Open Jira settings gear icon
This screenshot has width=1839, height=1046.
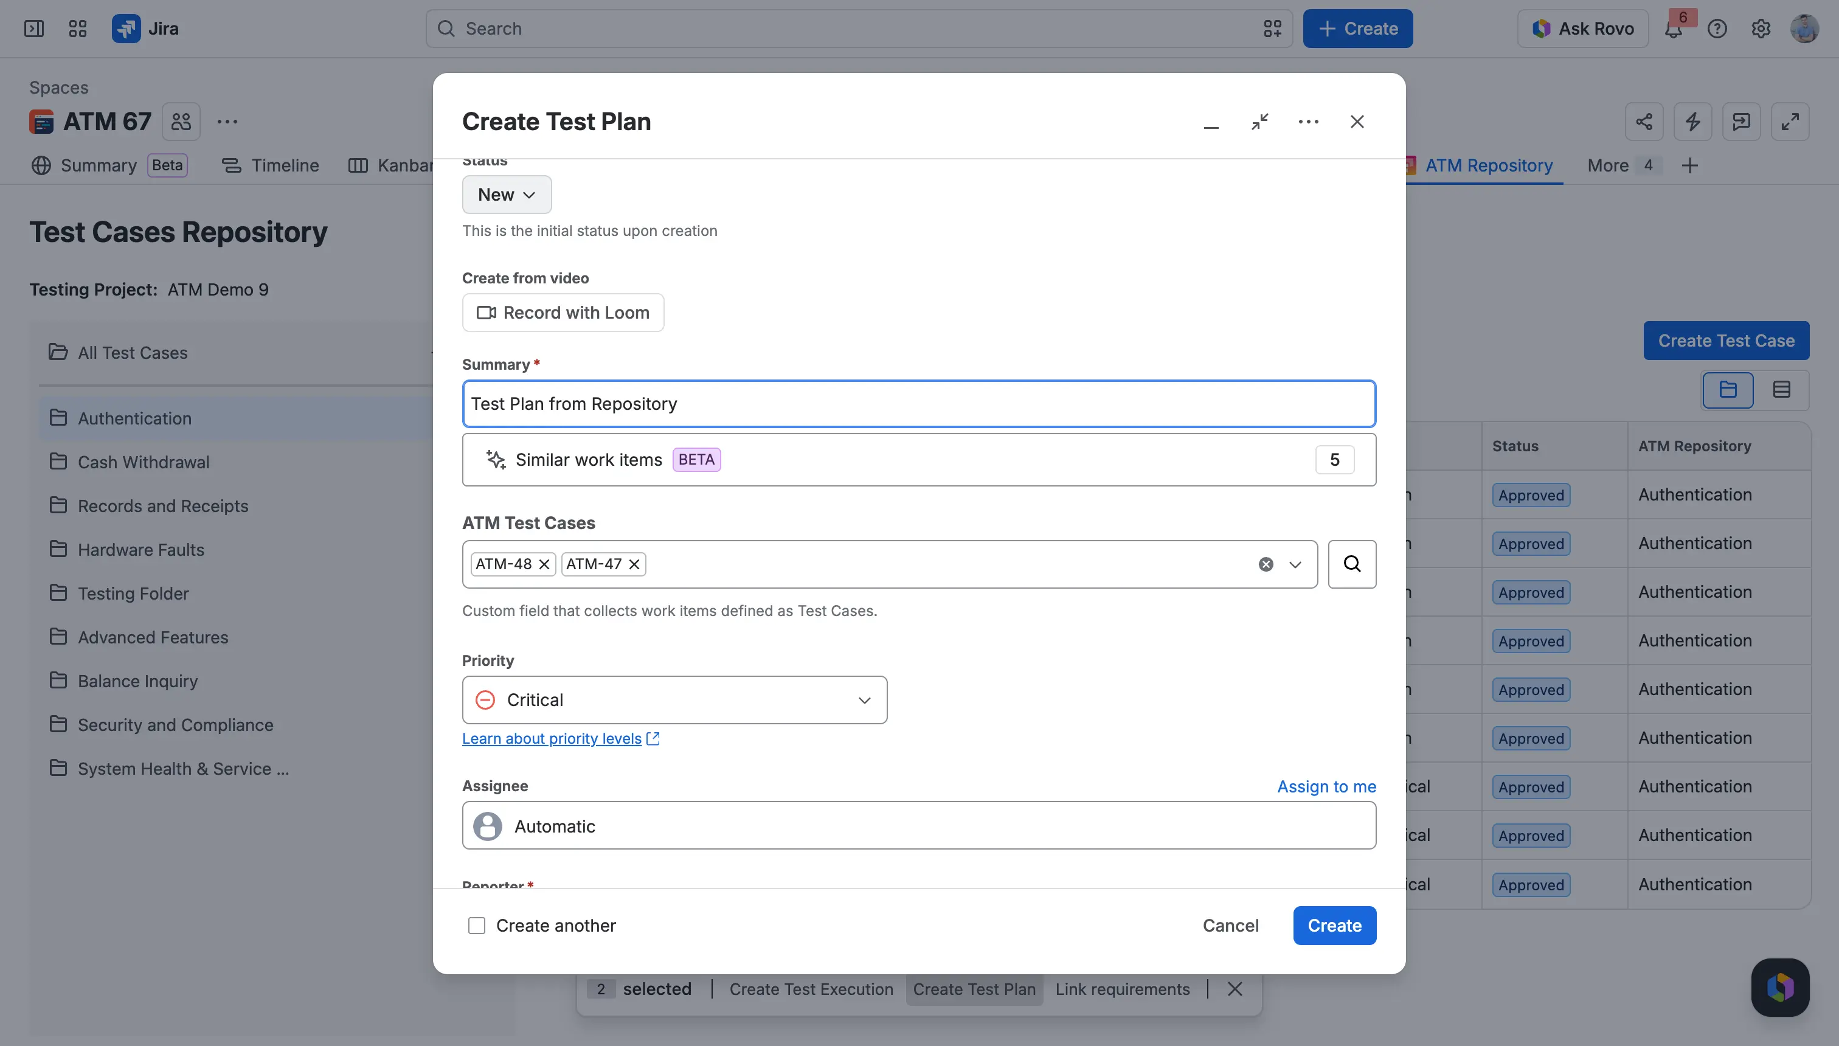coord(1761,29)
